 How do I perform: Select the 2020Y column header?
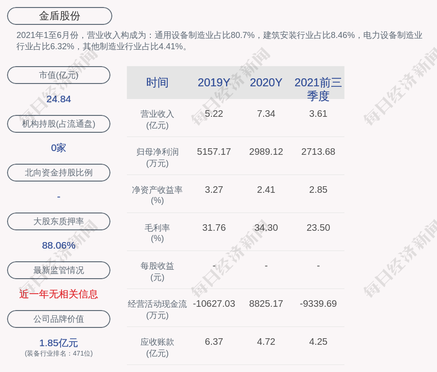(x=266, y=83)
